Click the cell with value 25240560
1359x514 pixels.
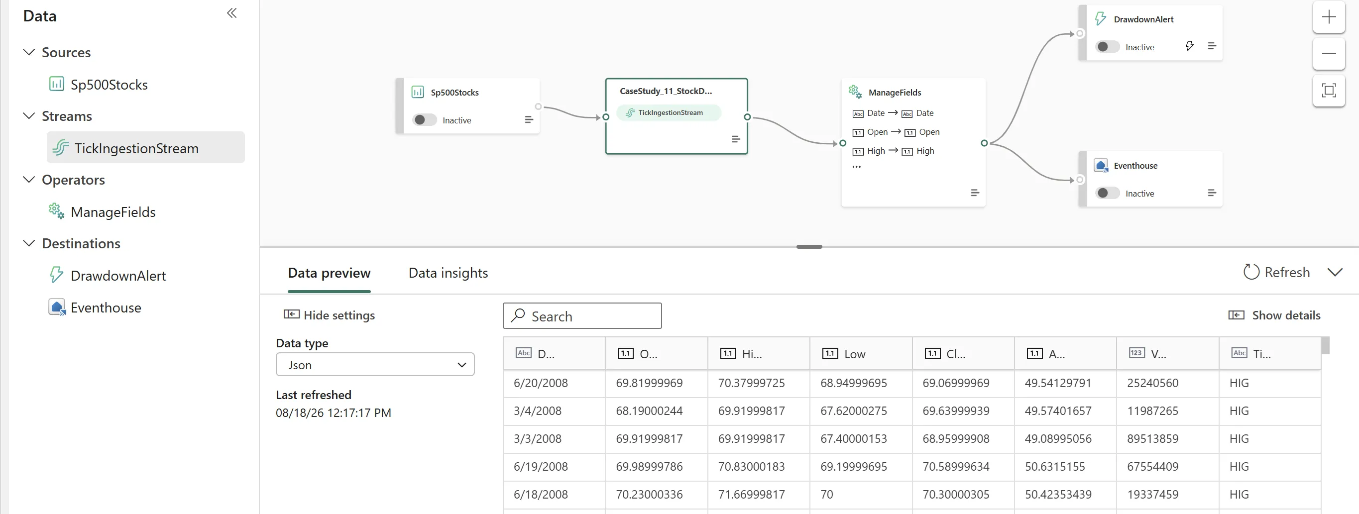click(1167, 383)
